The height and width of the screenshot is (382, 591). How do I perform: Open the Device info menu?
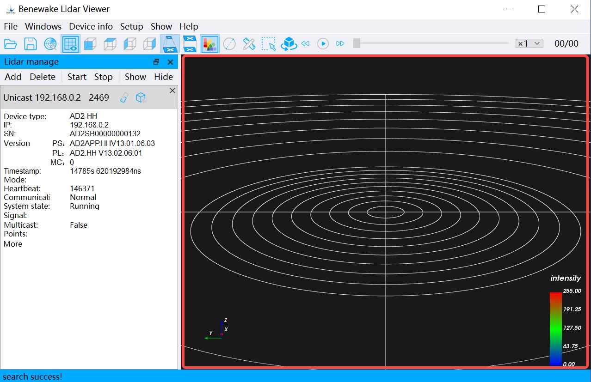91,26
